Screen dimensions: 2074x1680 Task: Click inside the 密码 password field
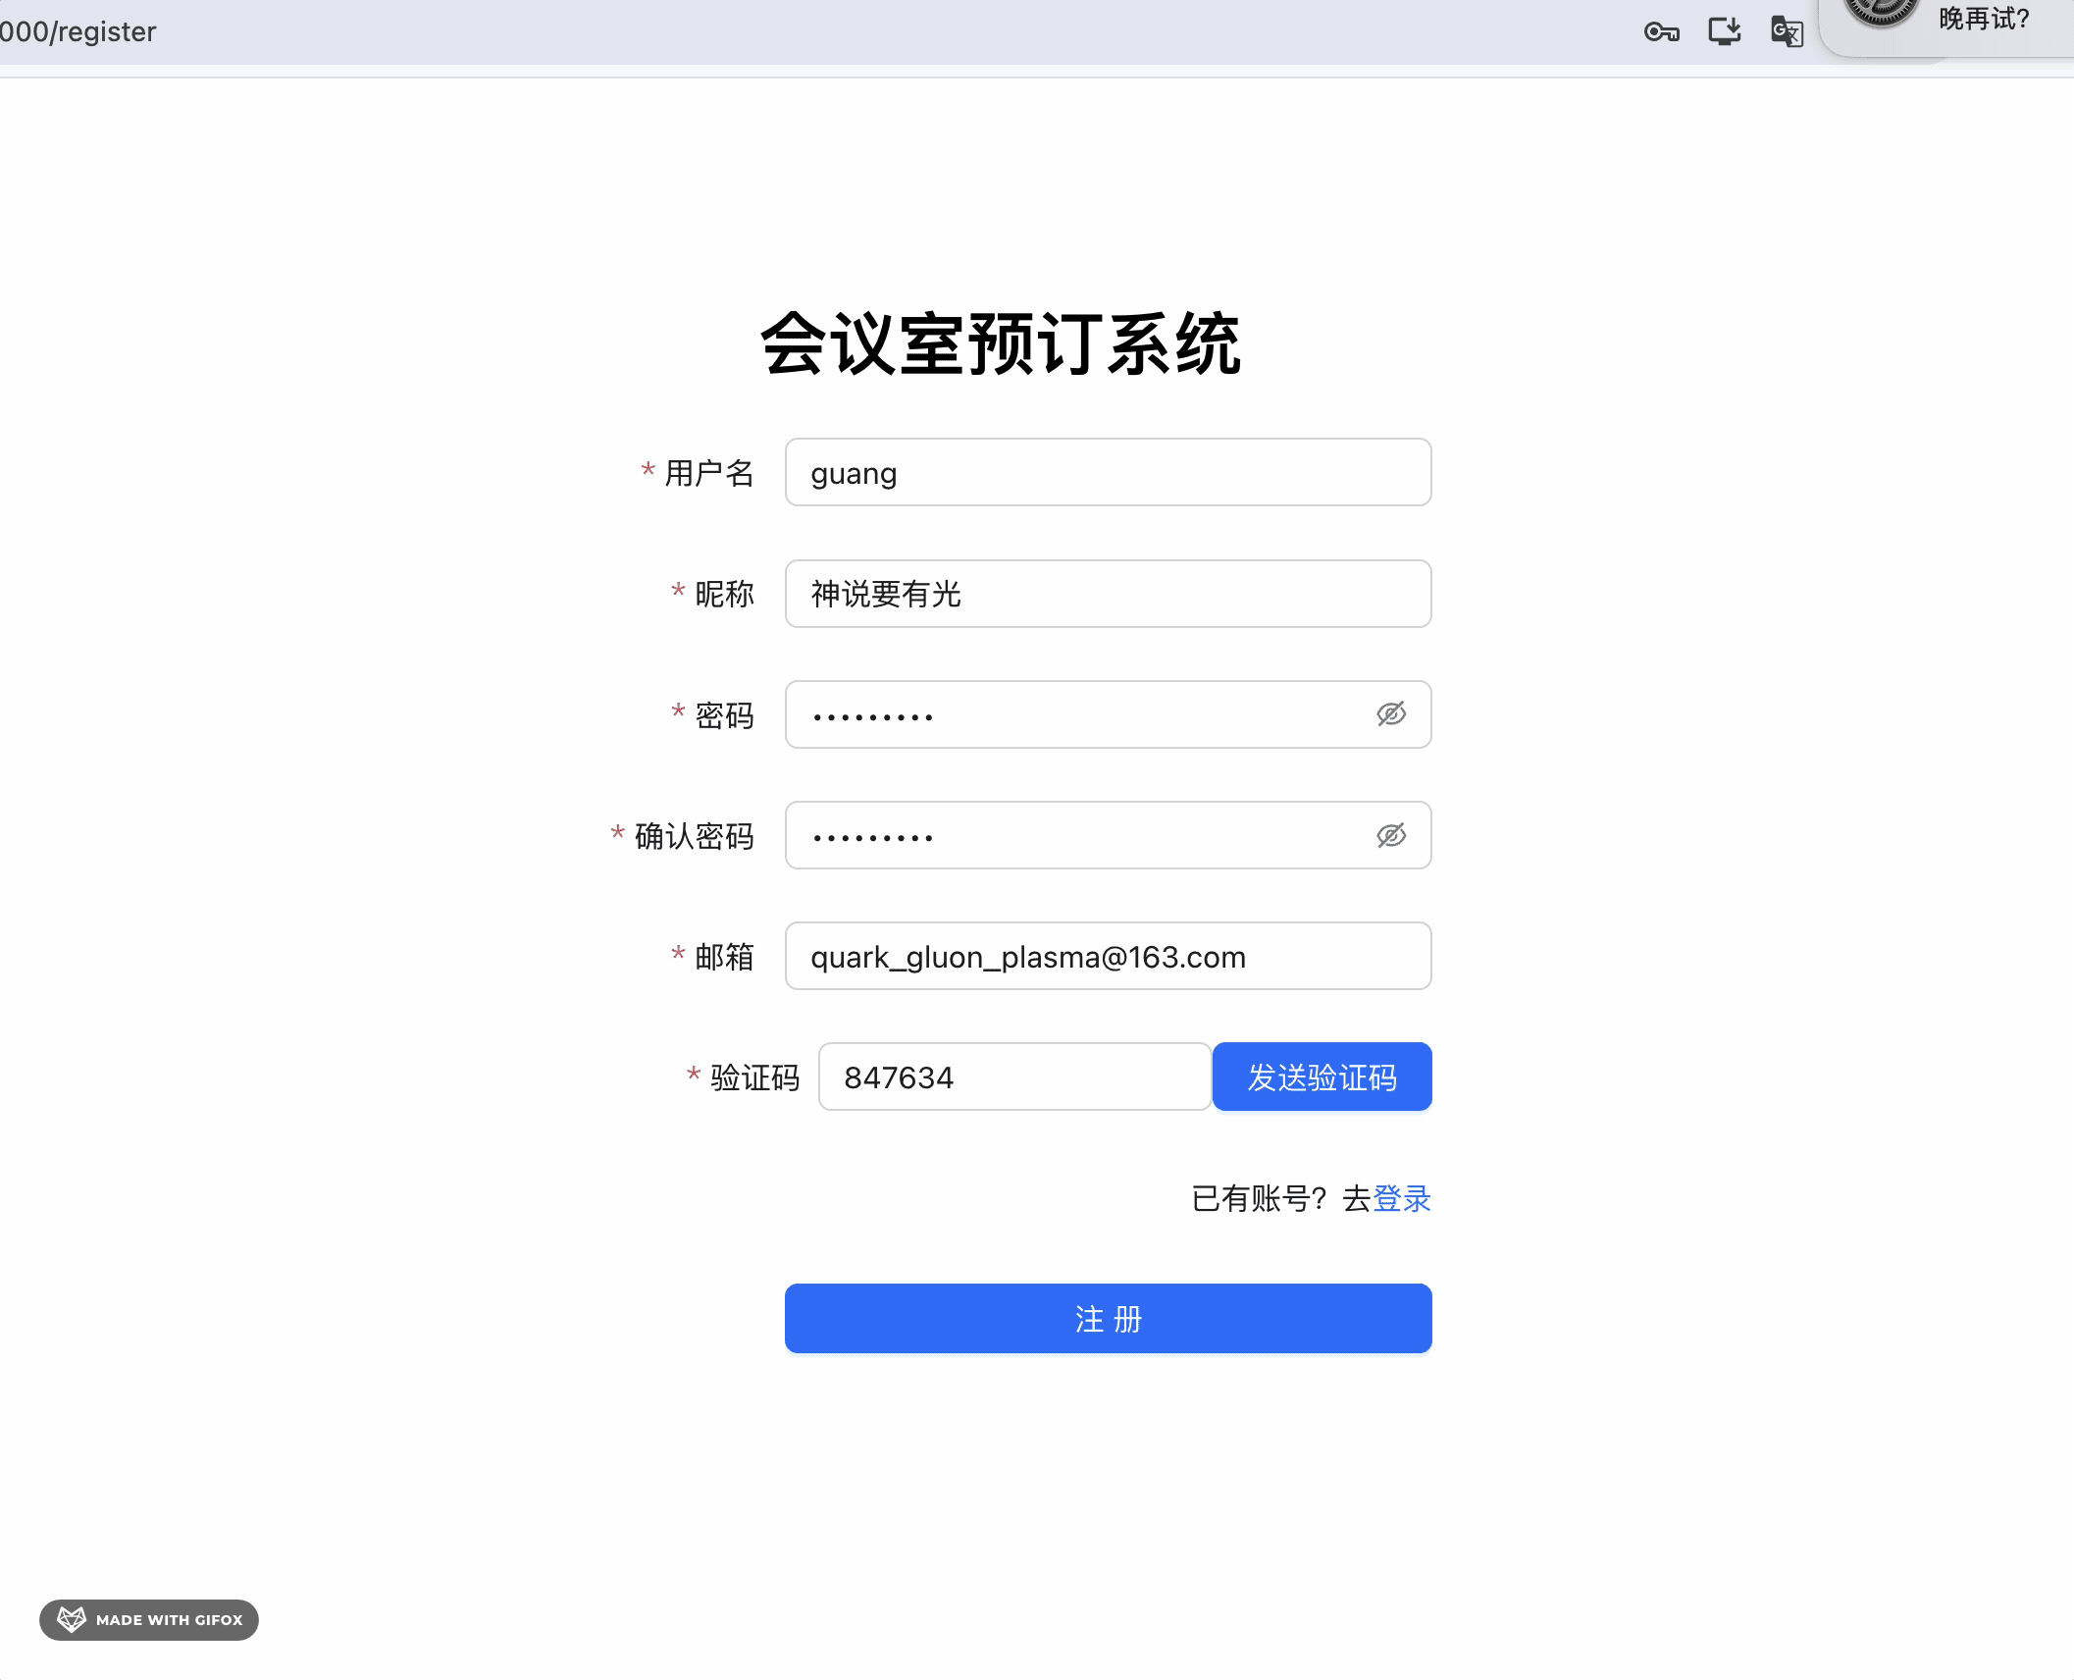pyautogui.click(x=1079, y=714)
